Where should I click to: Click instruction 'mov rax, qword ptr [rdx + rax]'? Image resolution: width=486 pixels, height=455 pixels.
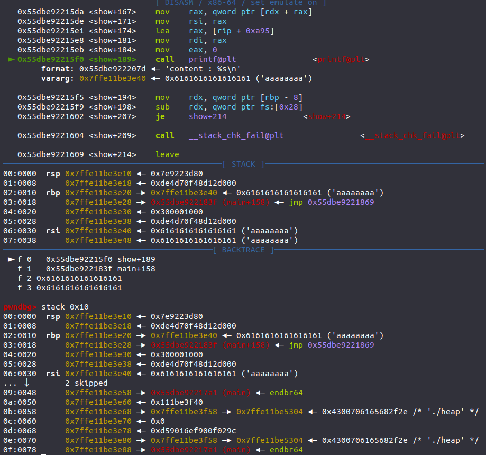(234, 12)
